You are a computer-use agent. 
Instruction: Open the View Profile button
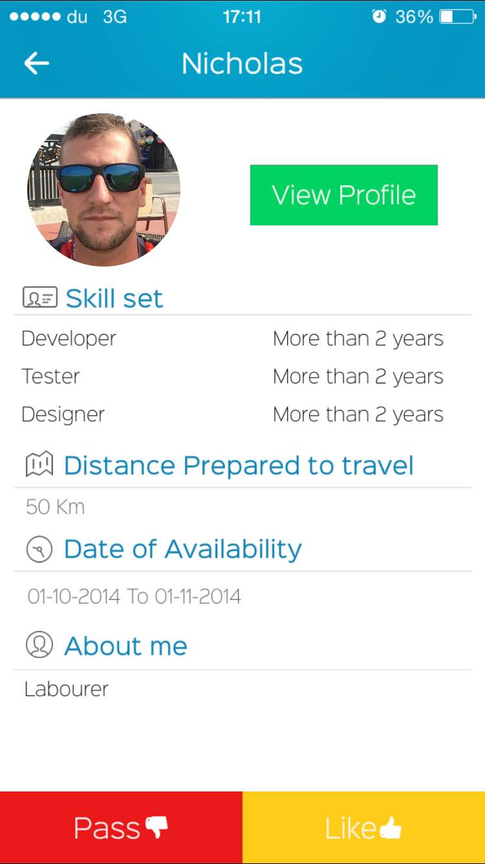click(343, 195)
